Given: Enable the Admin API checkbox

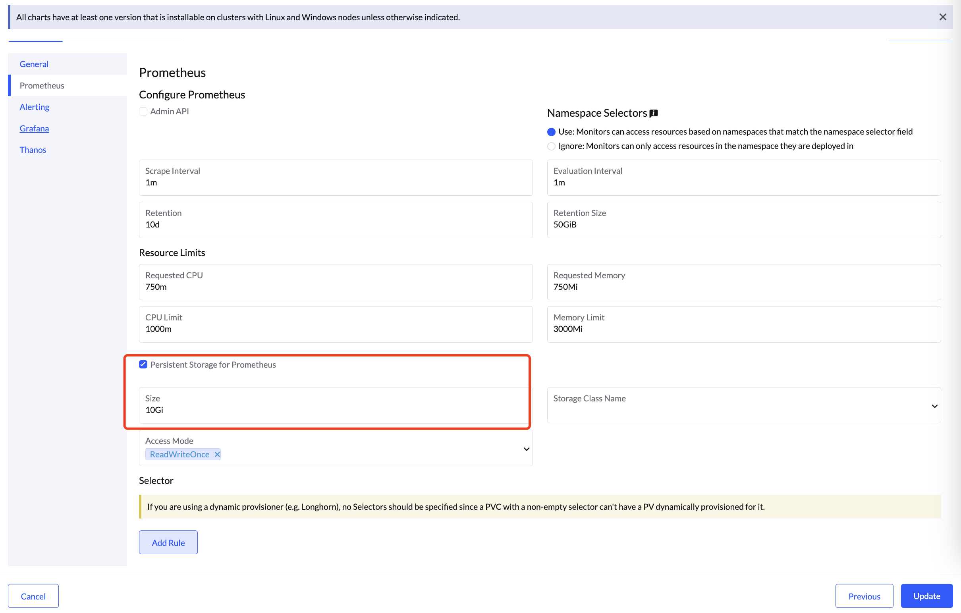Looking at the screenshot, I should tap(143, 111).
